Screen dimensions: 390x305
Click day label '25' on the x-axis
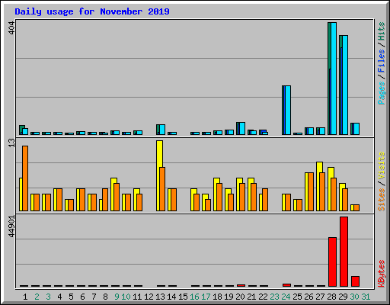(x=297, y=297)
